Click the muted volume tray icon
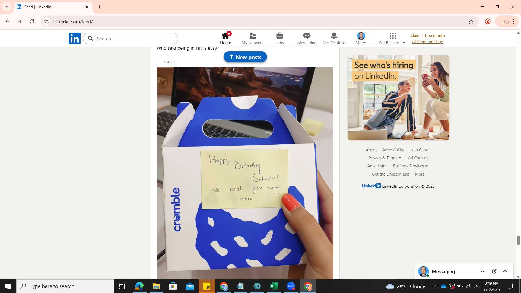The height and width of the screenshot is (293, 521). coord(476,286)
